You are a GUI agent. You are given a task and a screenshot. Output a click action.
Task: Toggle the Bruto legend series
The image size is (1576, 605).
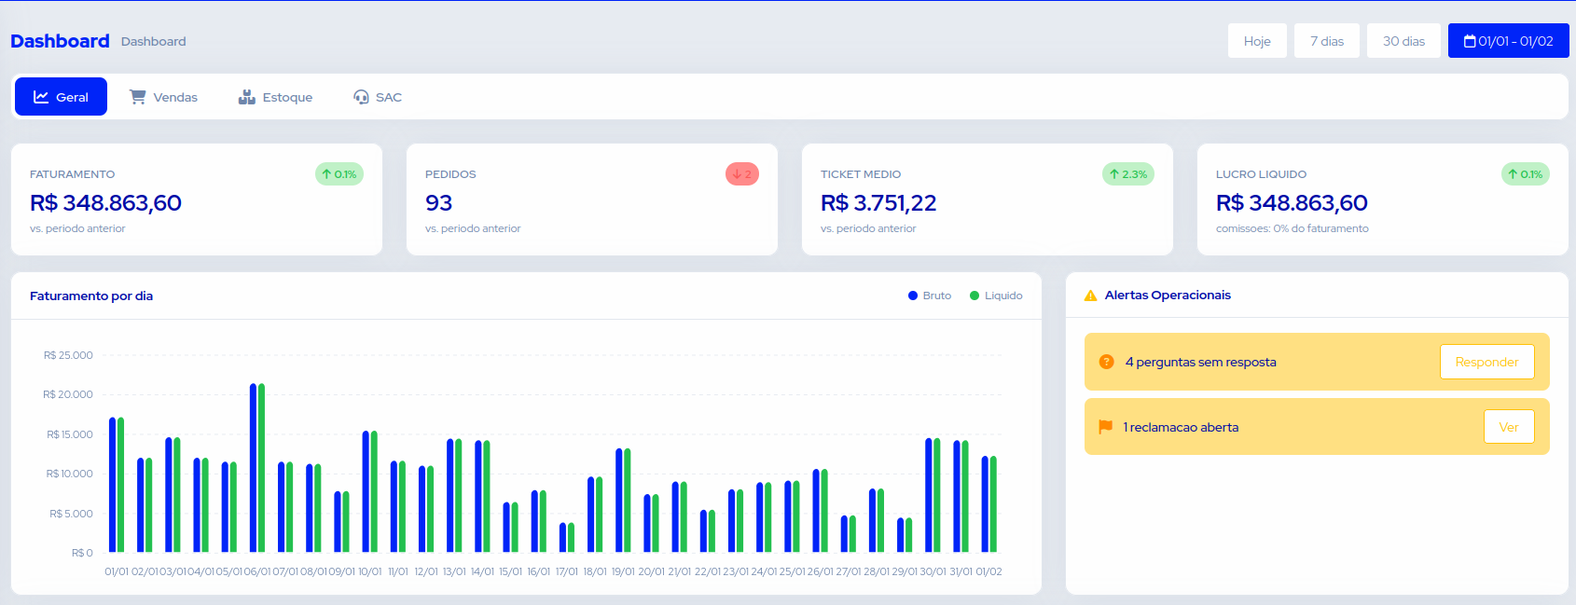click(x=930, y=296)
